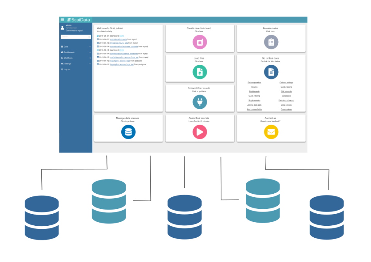Screen dimensions: 371x262
Task: Click the Load files upload icon
Action: pos(200,71)
